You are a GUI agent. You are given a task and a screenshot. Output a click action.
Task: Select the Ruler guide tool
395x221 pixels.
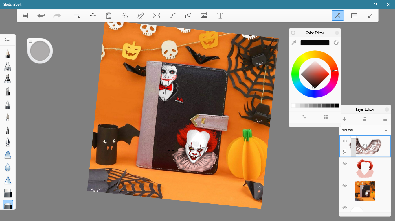pyautogui.click(x=141, y=16)
